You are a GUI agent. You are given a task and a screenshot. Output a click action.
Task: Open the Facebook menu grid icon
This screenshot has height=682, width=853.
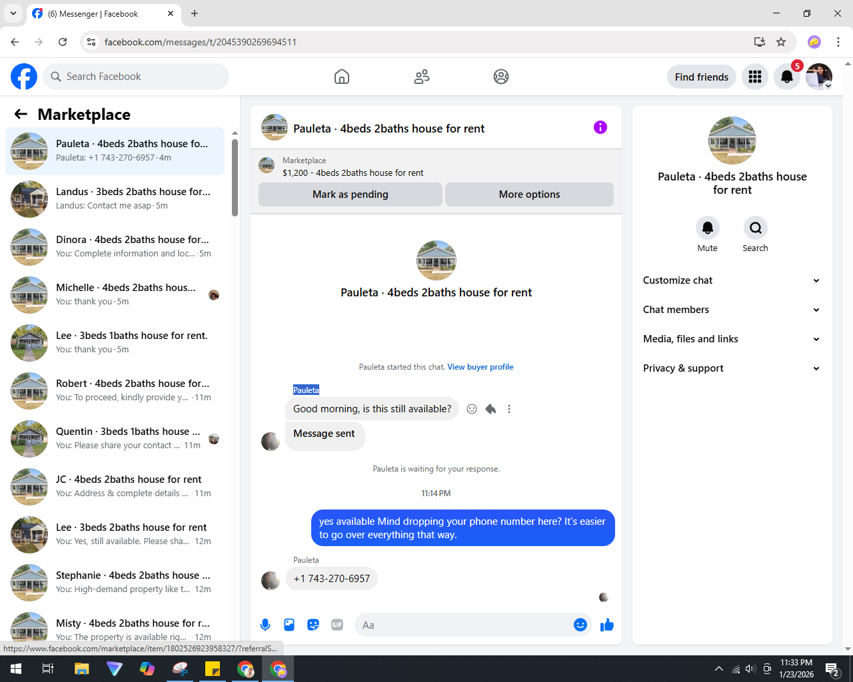click(x=755, y=77)
